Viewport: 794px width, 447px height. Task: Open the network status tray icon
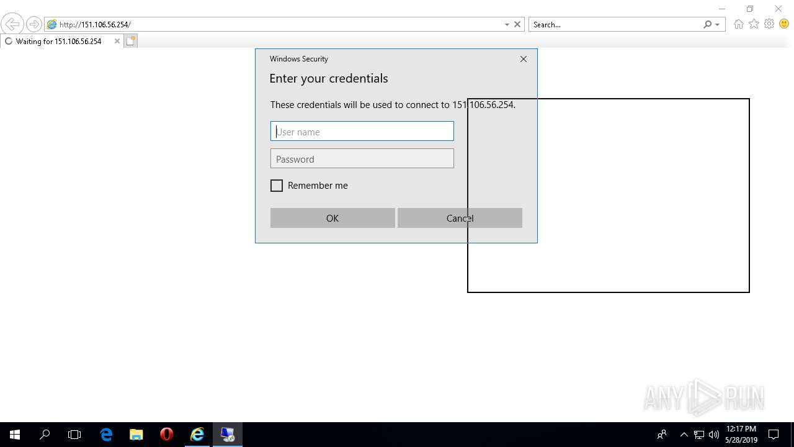(699, 435)
